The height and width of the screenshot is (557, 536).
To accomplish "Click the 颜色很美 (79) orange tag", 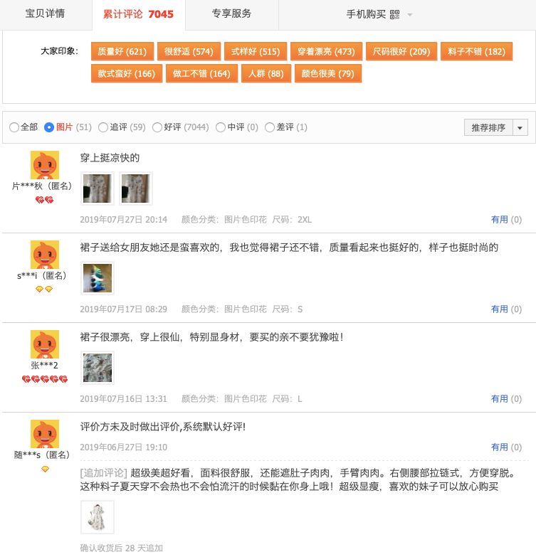I will point(328,73).
